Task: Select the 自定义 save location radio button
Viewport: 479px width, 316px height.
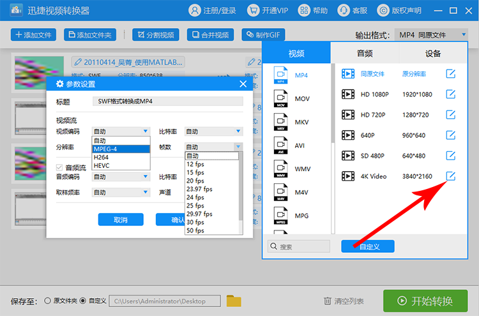Action: click(83, 301)
